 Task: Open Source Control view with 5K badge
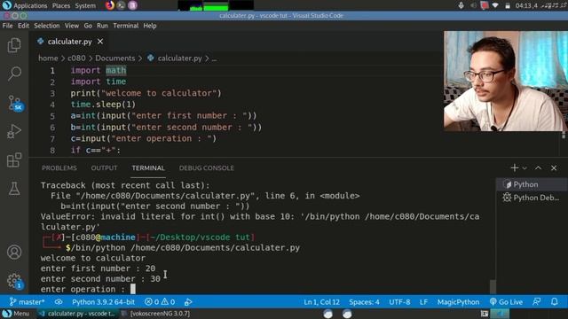pos(14,103)
